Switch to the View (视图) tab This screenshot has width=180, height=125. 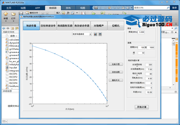[x=83, y=8]
